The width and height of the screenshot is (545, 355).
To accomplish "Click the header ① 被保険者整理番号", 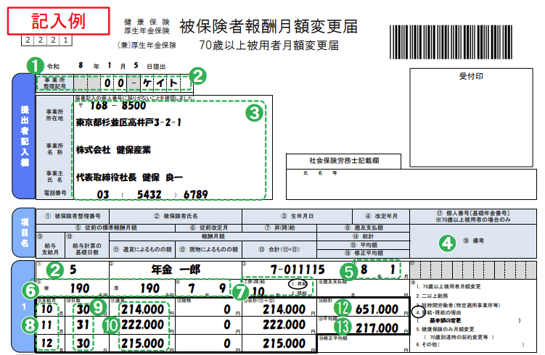I will 73,216.
